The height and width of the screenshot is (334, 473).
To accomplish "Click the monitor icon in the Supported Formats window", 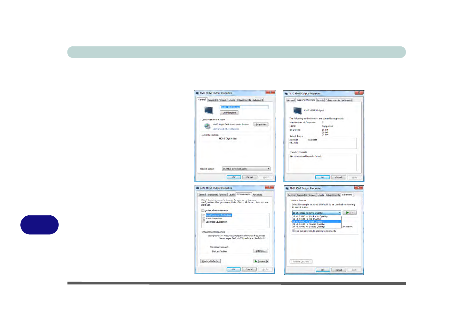I will (x=297, y=111).
